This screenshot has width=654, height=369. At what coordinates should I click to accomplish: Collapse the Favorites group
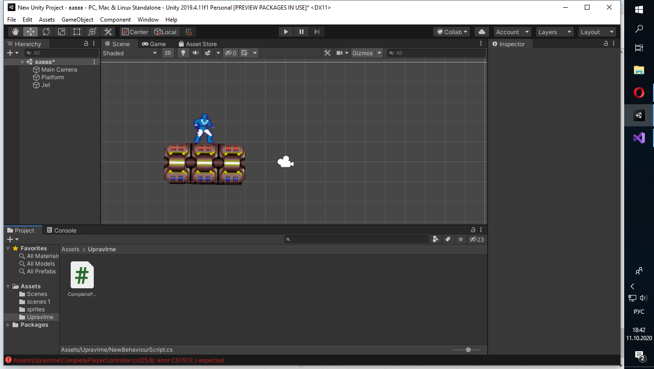[x=8, y=248]
